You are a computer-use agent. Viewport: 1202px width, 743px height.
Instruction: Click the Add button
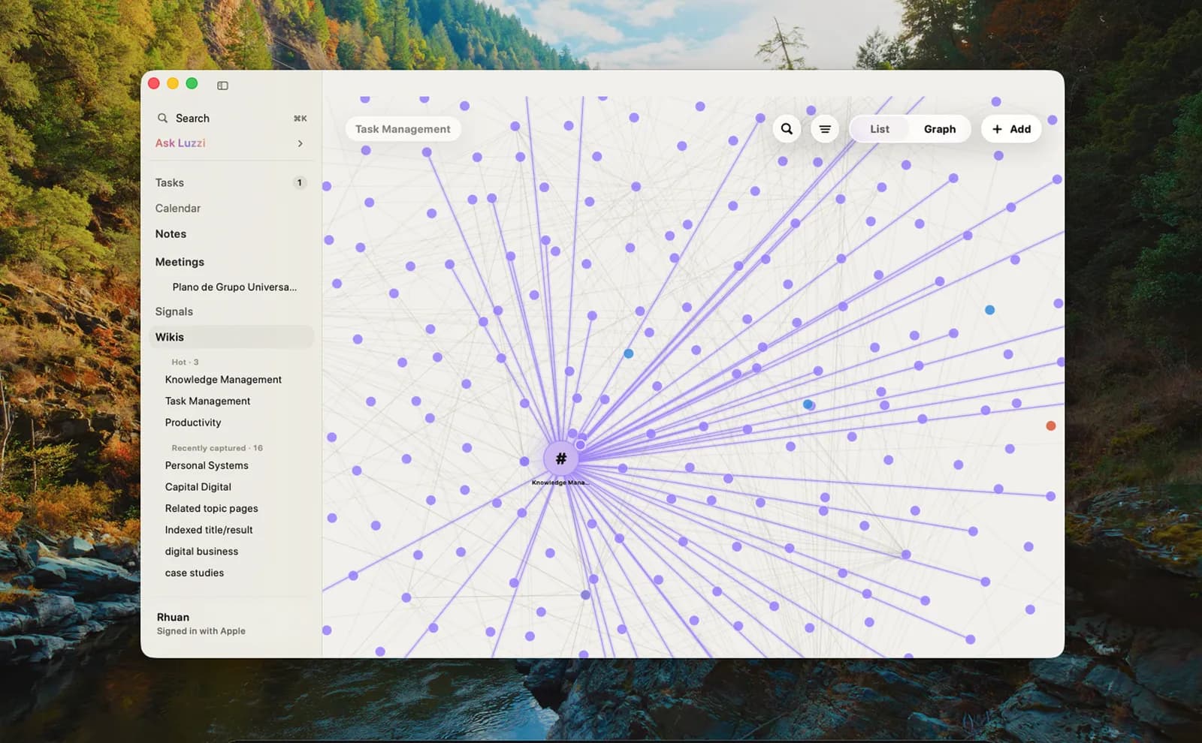click(x=1011, y=129)
